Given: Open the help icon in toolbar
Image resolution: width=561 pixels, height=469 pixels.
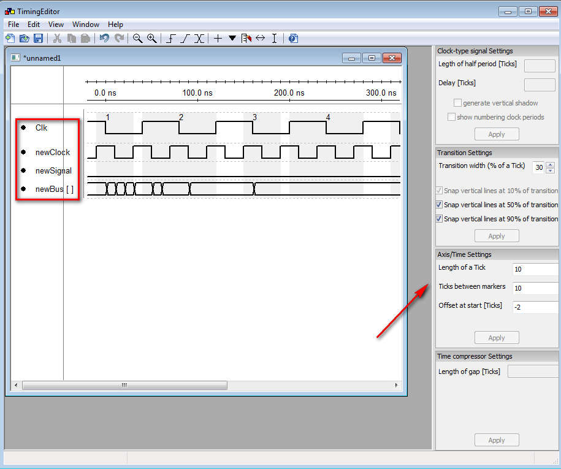Looking at the screenshot, I should point(293,38).
